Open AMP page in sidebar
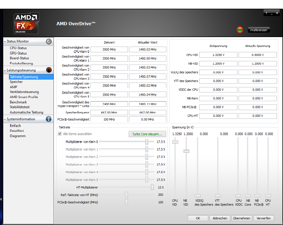Screen dimensions: 283x225 [x=13, y=87]
